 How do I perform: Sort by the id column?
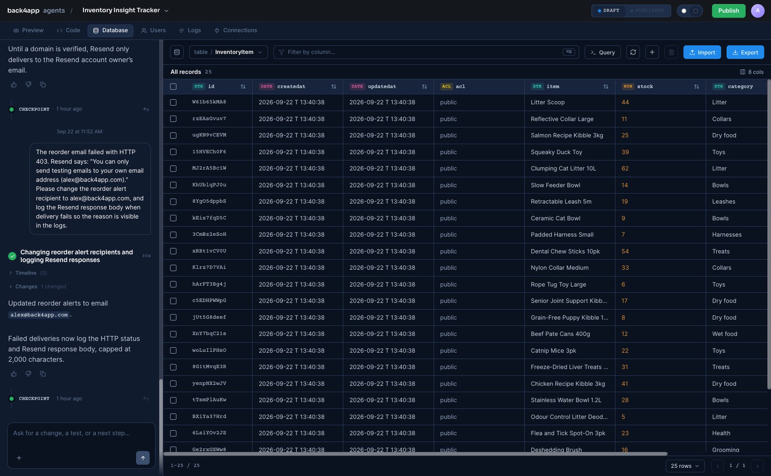243,87
